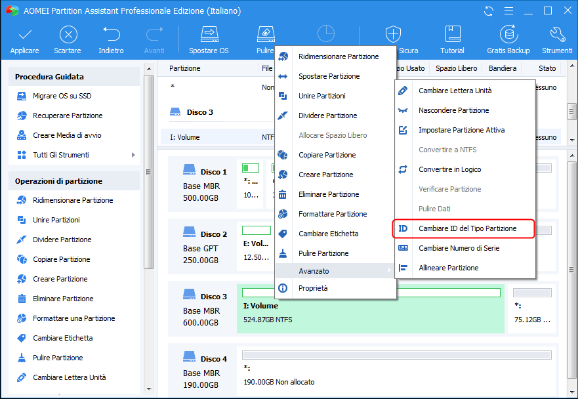The image size is (578, 399).
Task: Click the Cambiare Lettera Unità pencil icon in the submenu
Action: coord(403,91)
